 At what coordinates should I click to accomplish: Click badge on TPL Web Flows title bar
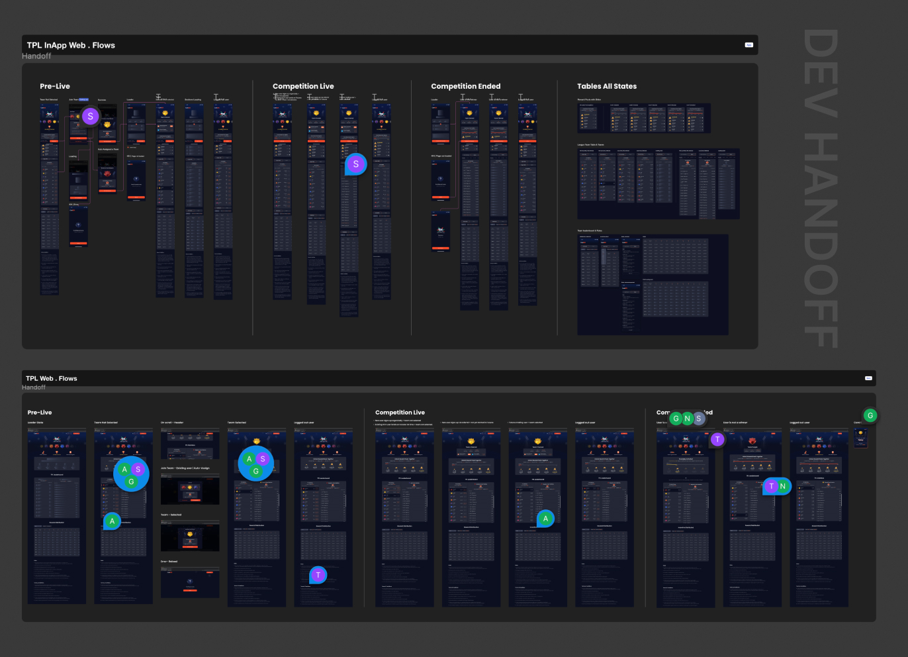click(868, 378)
